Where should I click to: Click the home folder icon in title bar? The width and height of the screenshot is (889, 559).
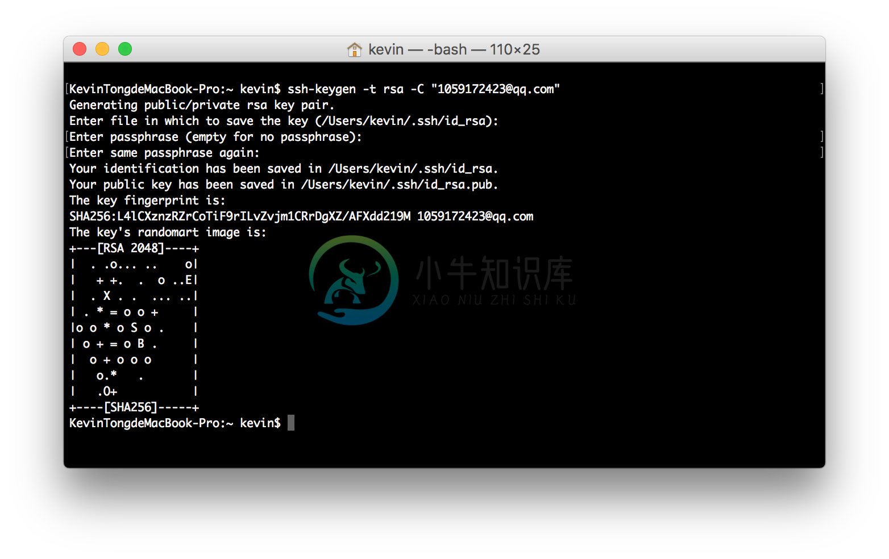click(x=354, y=49)
